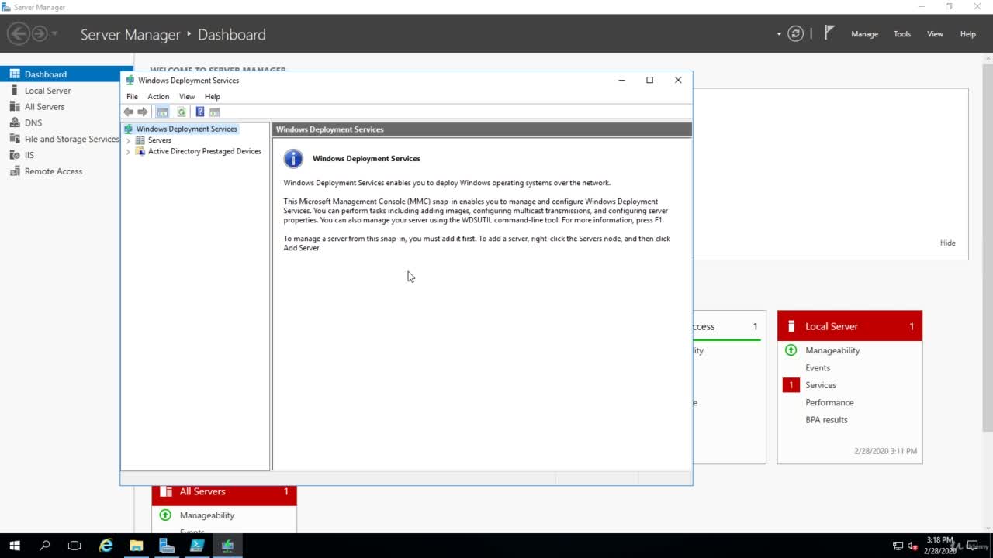
Task: Click the WDS console Back arrow
Action: coord(129,112)
